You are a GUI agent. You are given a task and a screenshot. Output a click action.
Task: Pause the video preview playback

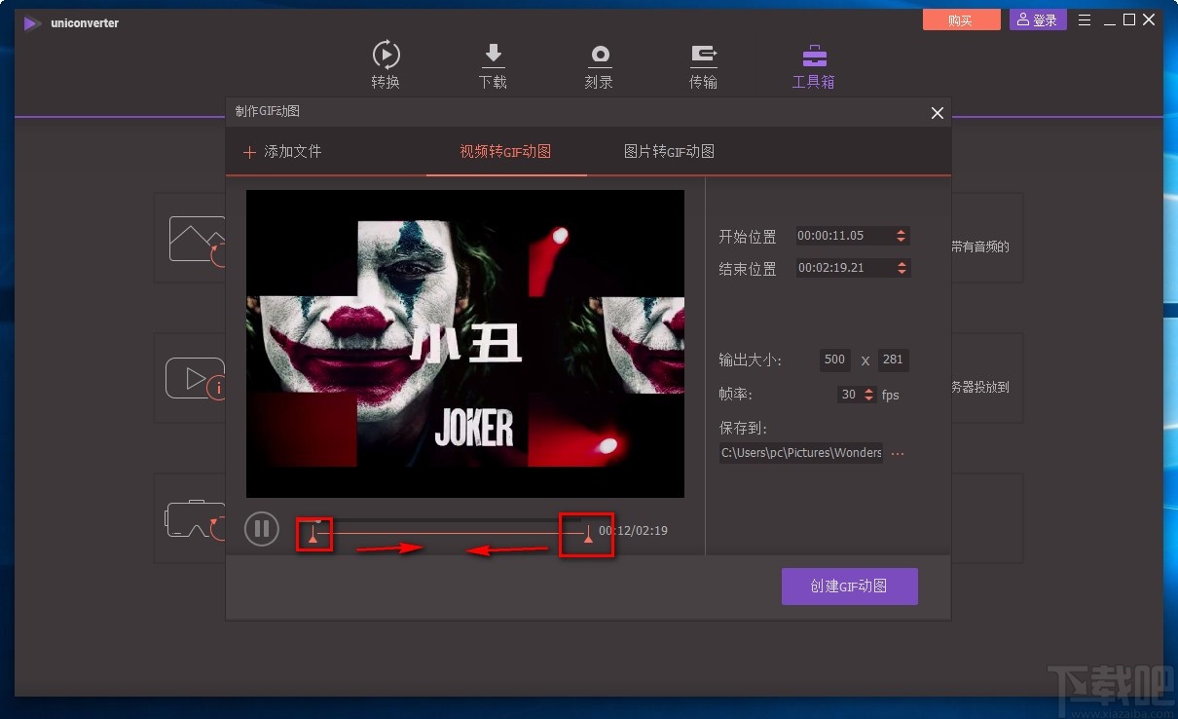click(x=261, y=528)
